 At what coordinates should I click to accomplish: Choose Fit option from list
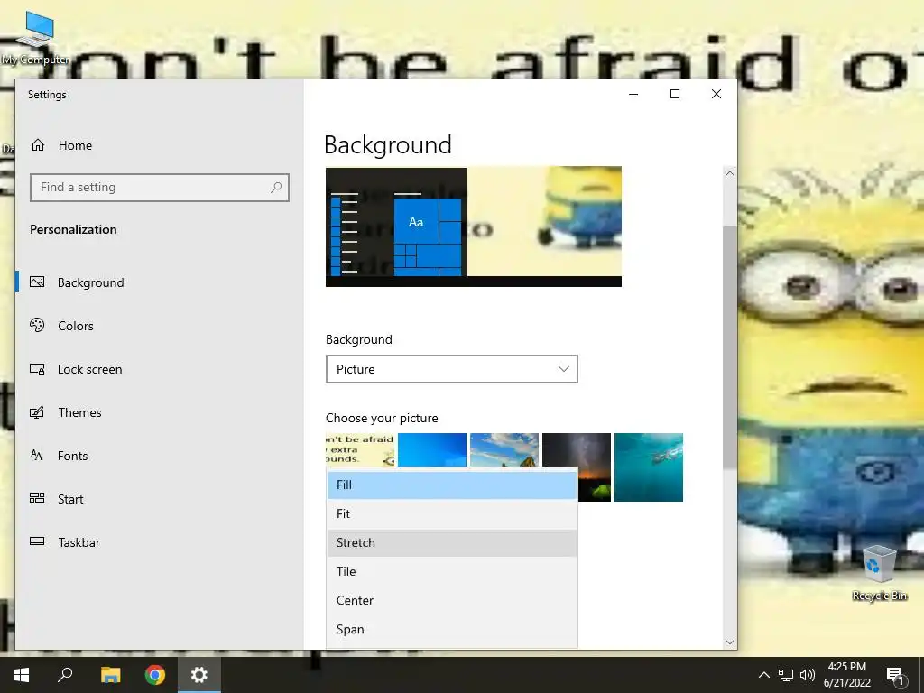tap(451, 513)
